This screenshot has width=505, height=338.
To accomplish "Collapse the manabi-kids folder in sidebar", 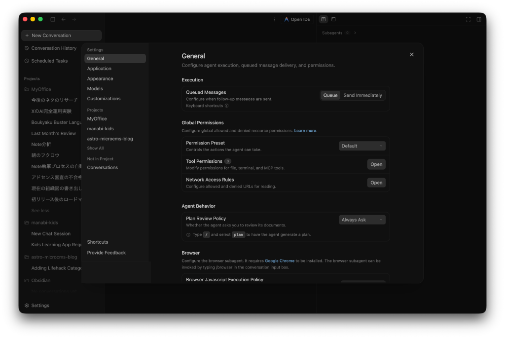I will (x=41, y=223).
